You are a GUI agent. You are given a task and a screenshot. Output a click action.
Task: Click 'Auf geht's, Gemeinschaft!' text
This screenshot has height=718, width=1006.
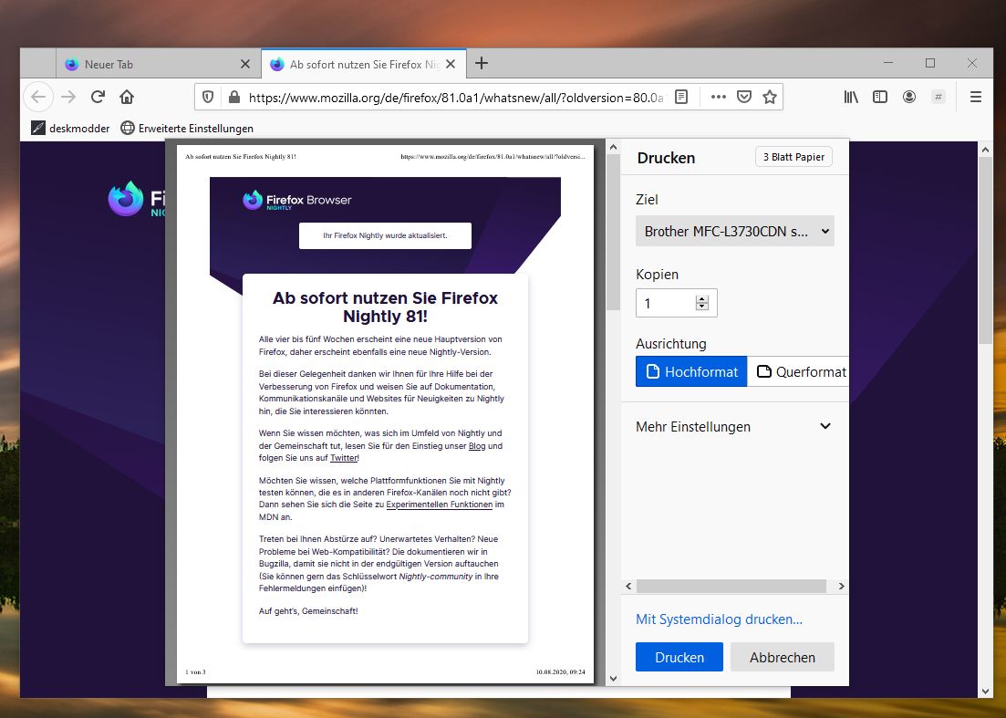tap(308, 611)
